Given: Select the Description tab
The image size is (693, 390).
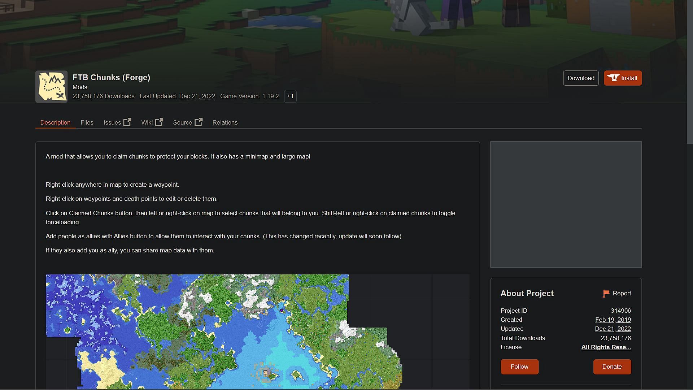Looking at the screenshot, I should click(55, 122).
